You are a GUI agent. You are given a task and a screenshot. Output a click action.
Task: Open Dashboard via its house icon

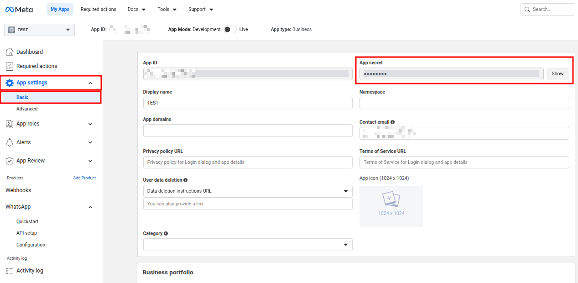point(10,52)
